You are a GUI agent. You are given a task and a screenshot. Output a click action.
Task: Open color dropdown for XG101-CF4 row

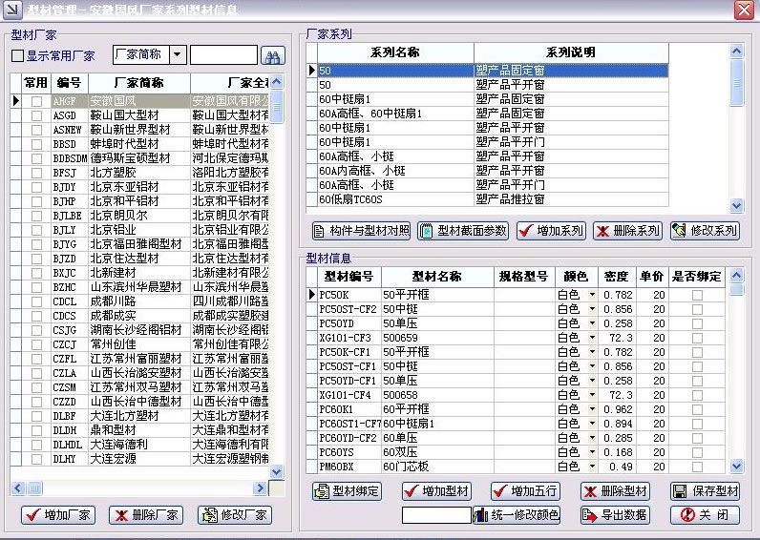(592, 395)
